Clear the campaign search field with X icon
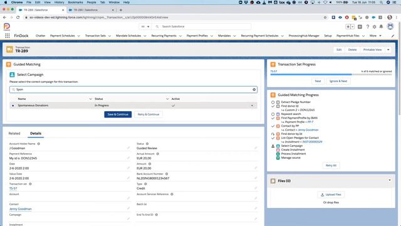The width and height of the screenshot is (401, 226). point(254,89)
